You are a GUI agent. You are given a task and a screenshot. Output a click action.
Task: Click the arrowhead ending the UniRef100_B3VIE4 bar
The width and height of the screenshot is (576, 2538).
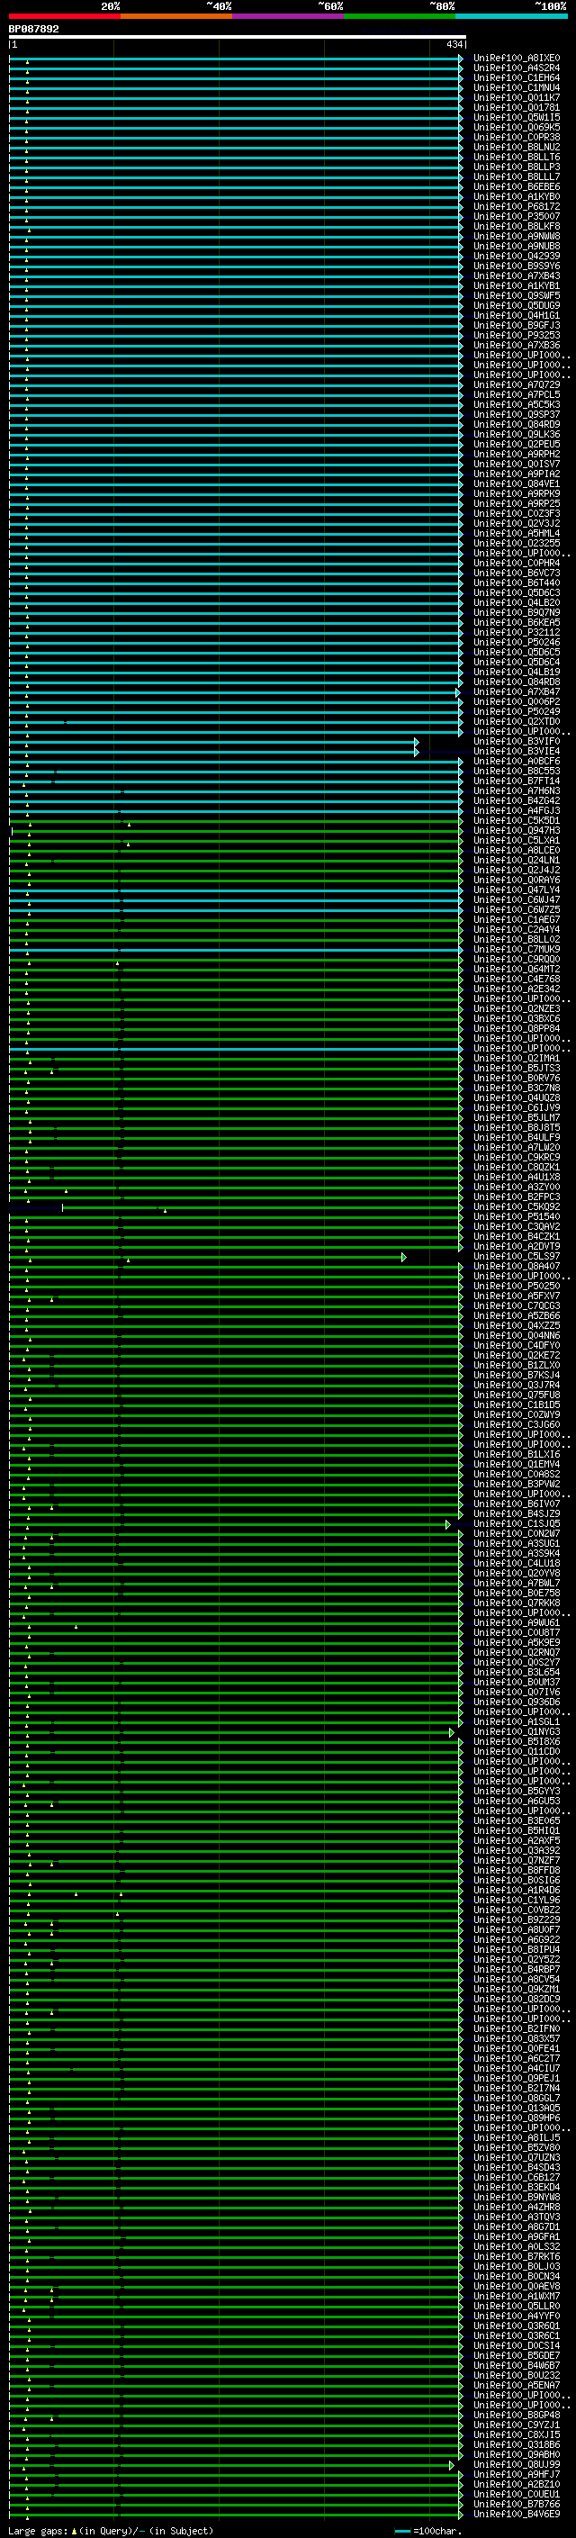(x=417, y=752)
